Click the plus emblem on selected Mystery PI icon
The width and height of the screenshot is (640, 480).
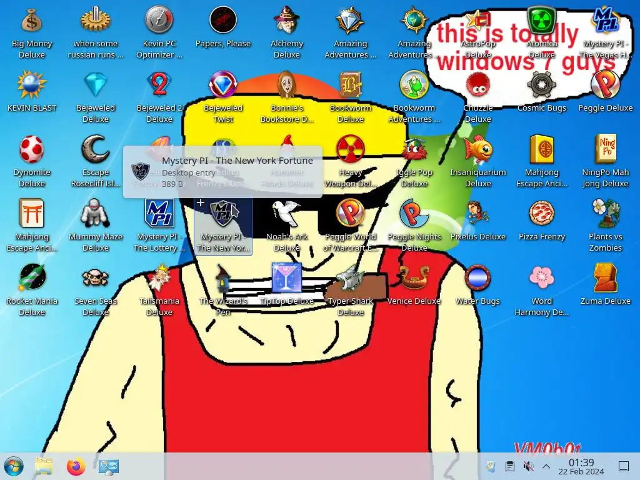(201, 202)
